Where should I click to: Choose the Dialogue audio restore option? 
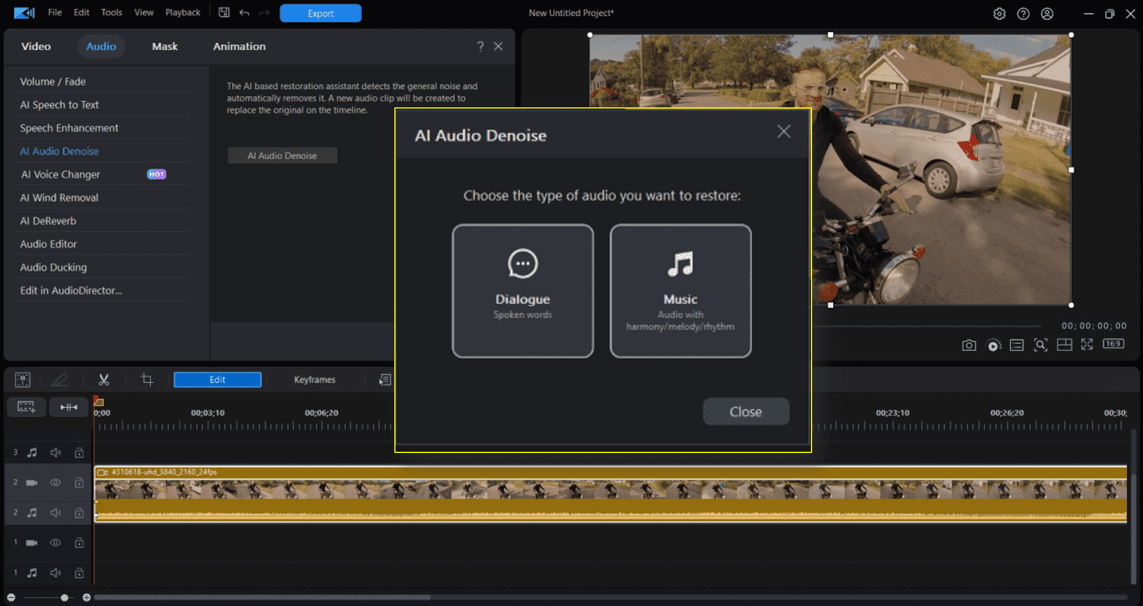[522, 290]
